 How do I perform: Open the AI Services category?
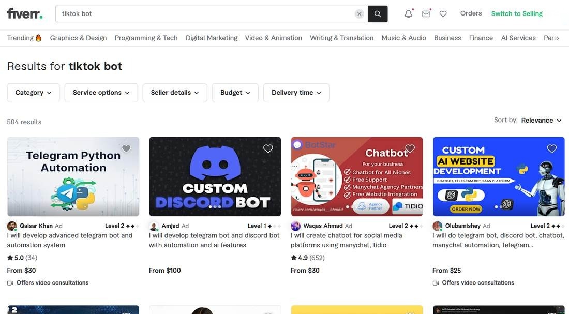518,38
